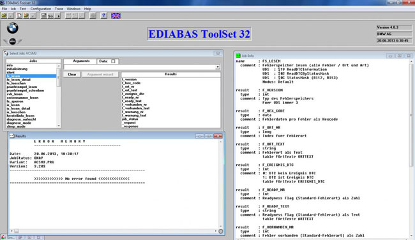This screenshot has width=415, height=240.
Task: Click the green Job-Info window title icon
Action: pyautogui.click(x=238, y=56)
